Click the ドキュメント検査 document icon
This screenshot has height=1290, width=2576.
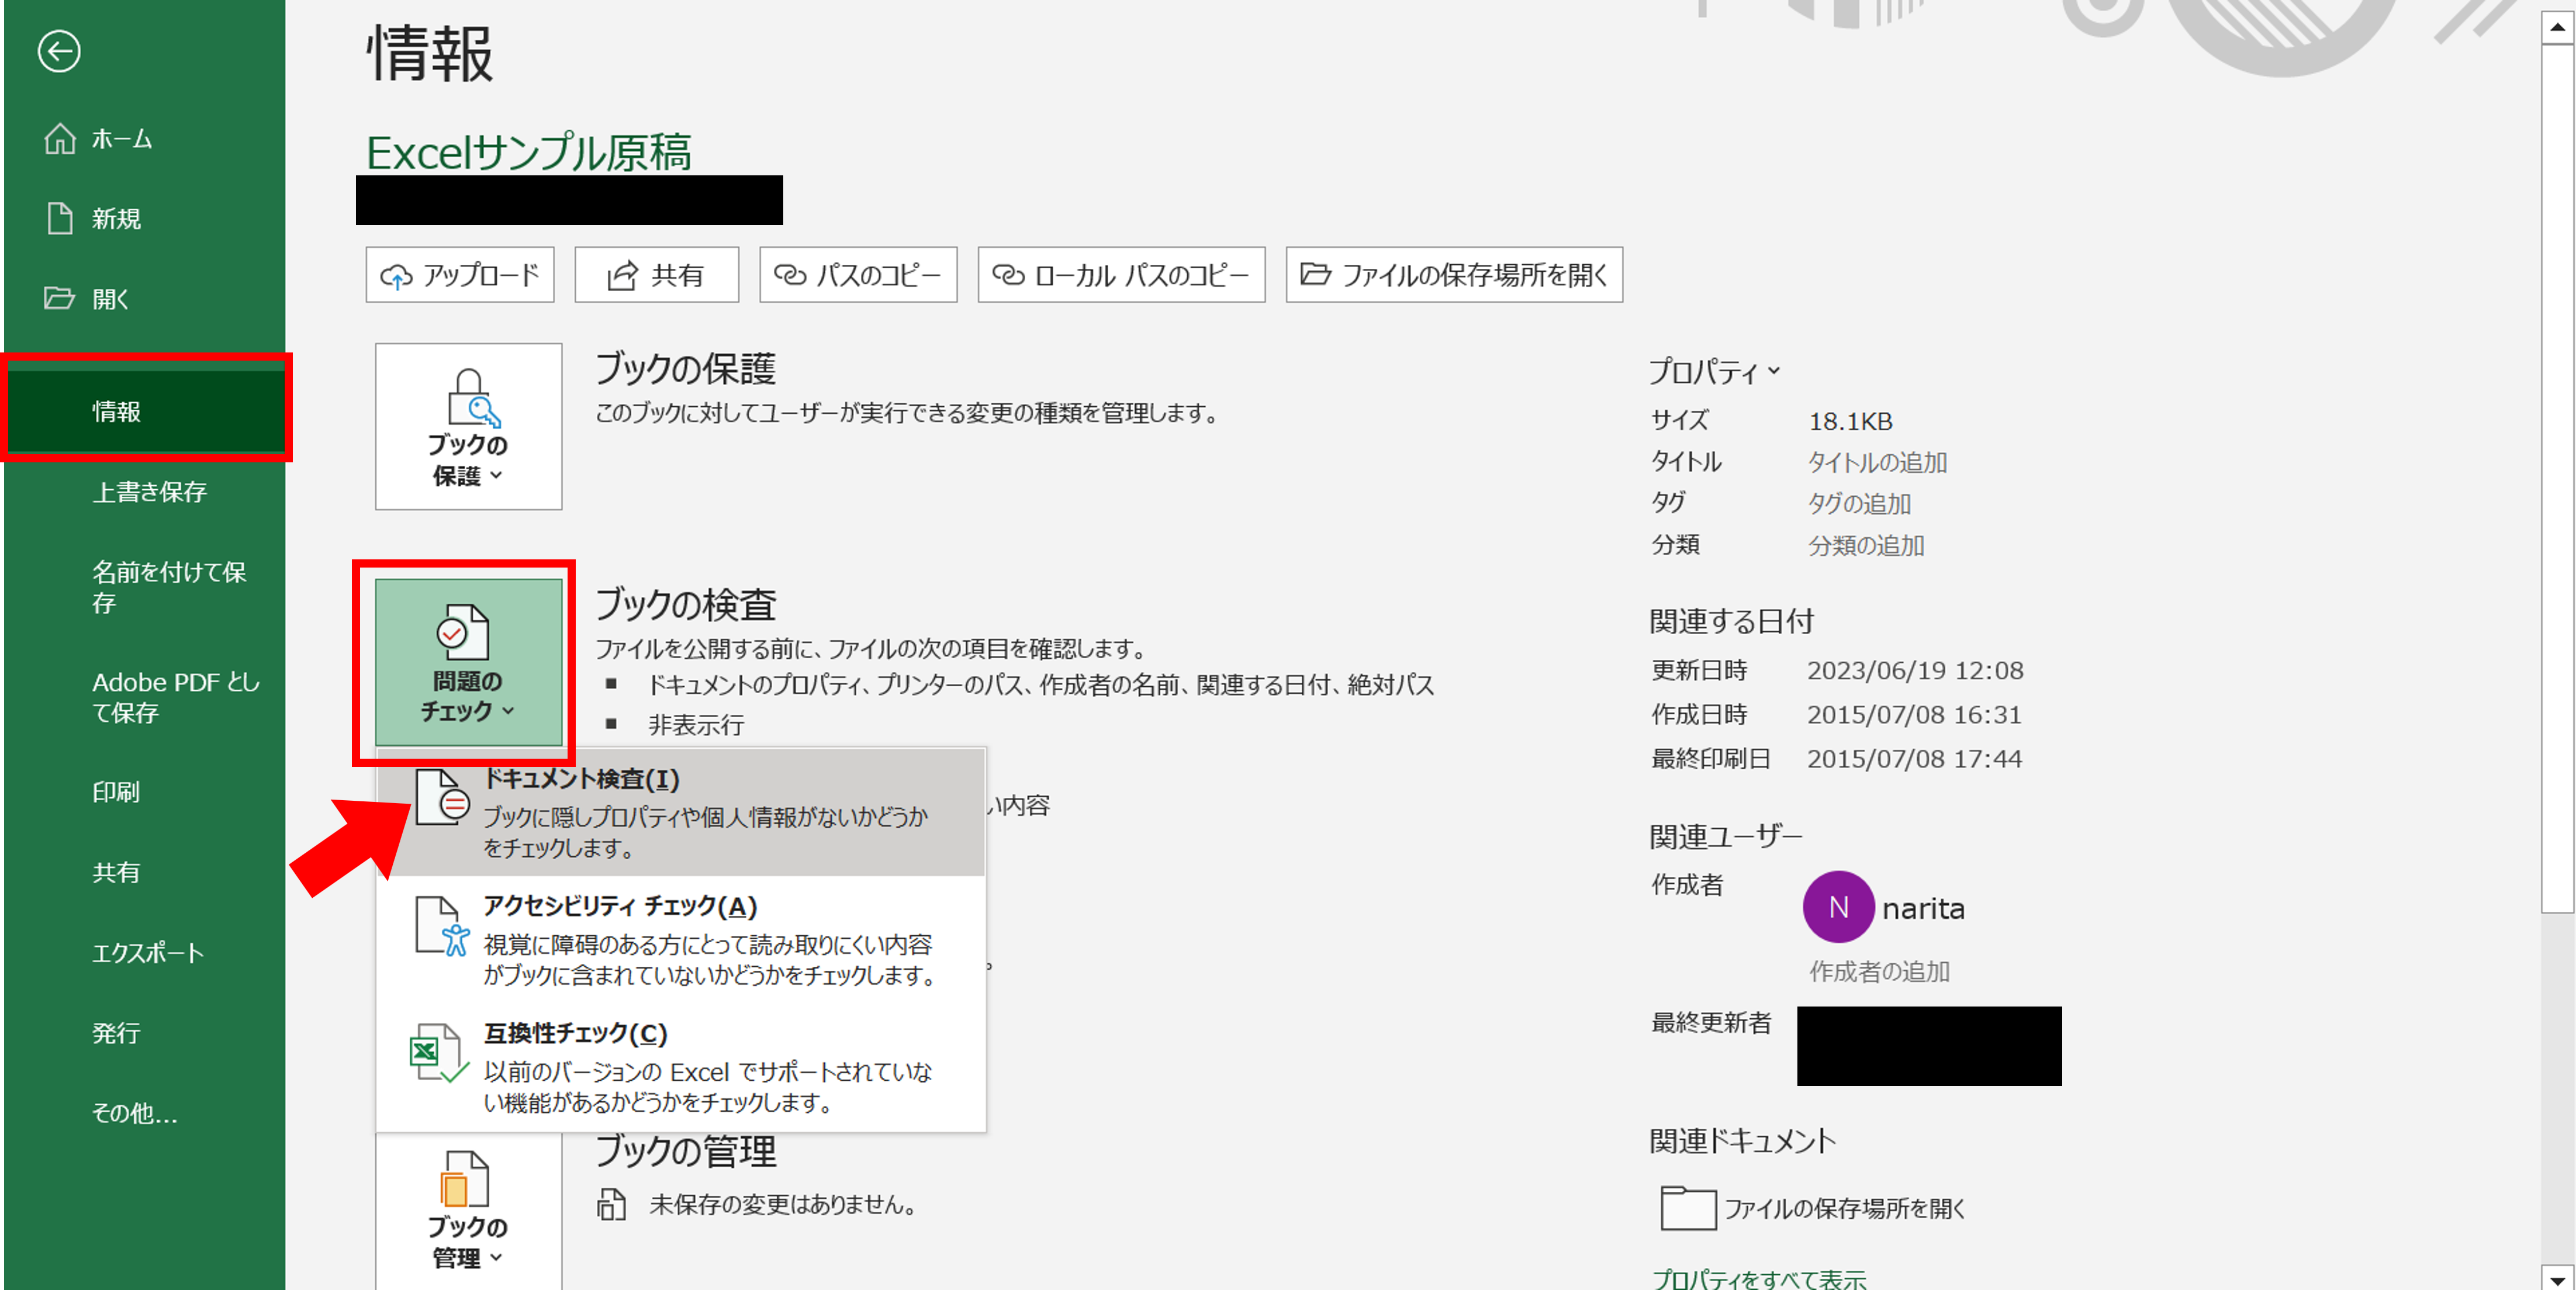click(441, 797)
